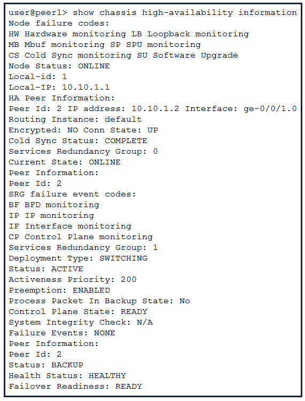Click the 'Current State: ONLINE' line
This screenshot has width=305, height=401.
tap(65, 162)
